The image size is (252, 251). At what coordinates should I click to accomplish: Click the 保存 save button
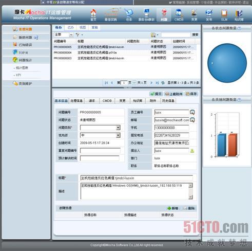click(x=191, y=94)
